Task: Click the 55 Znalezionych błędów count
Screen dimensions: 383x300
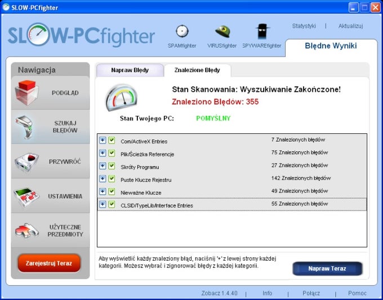Action: click(300, 204)
